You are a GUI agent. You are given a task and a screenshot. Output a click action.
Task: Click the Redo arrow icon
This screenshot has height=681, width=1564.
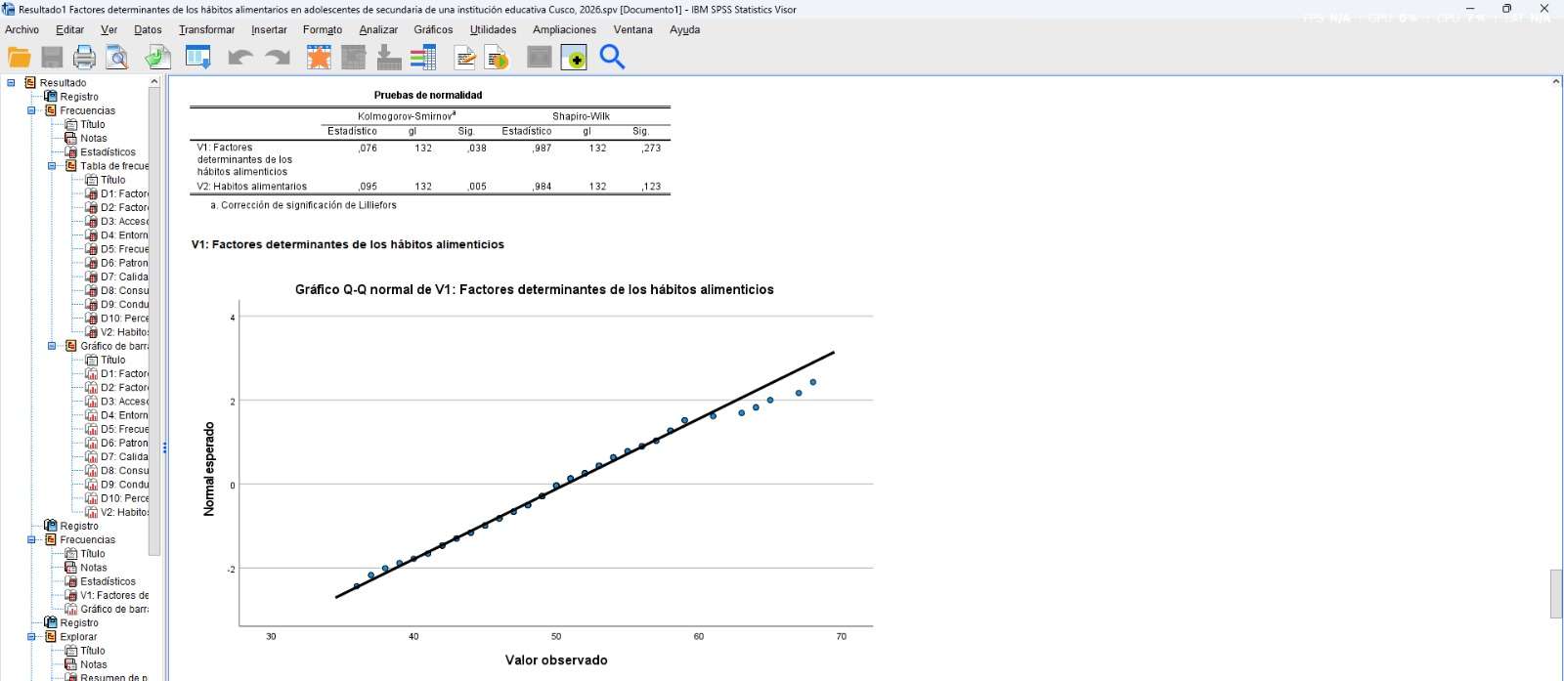coord(278,58)
